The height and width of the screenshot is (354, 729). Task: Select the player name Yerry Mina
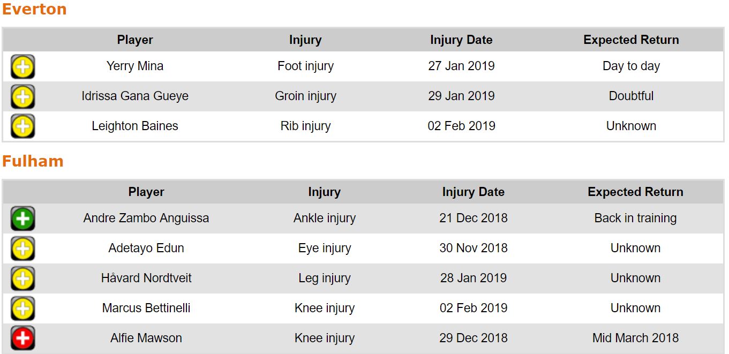click(135, 66)
